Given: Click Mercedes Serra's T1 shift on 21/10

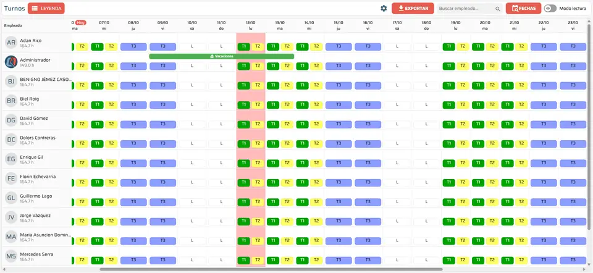Looking at the screenshot, I should [x=507, y=261].
